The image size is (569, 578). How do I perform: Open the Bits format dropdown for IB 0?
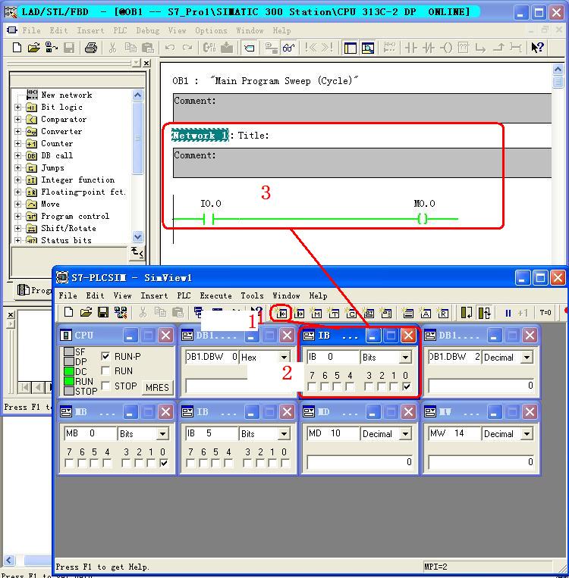[x=405, y=358]
